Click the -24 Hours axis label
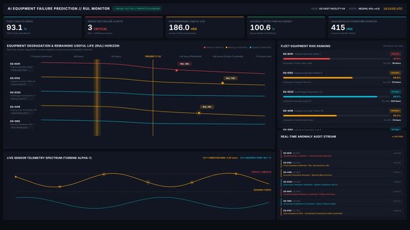Image resolution: width=410 pixels, height=230 pixels. pos(116,56)
